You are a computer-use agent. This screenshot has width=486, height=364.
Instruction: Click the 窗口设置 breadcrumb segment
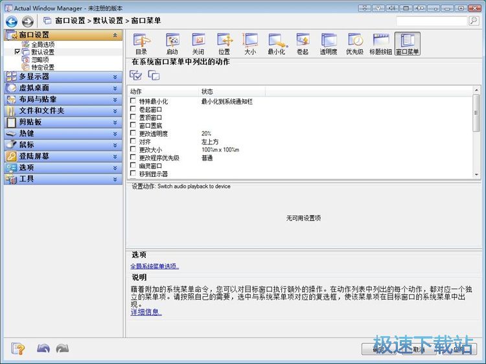pyautogui.click(x=70, y=21)
